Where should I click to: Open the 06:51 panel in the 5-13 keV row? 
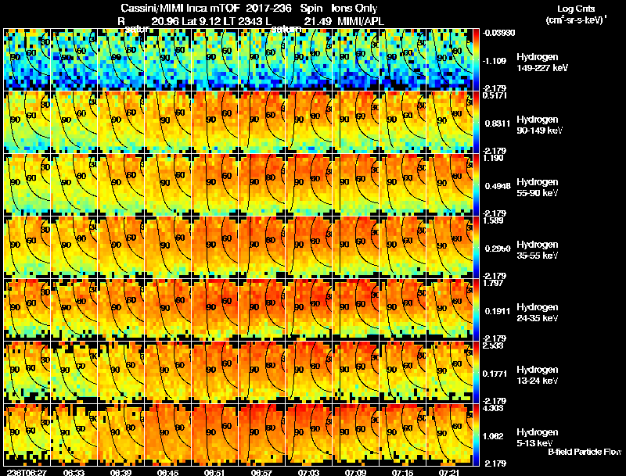coord(214,435)
